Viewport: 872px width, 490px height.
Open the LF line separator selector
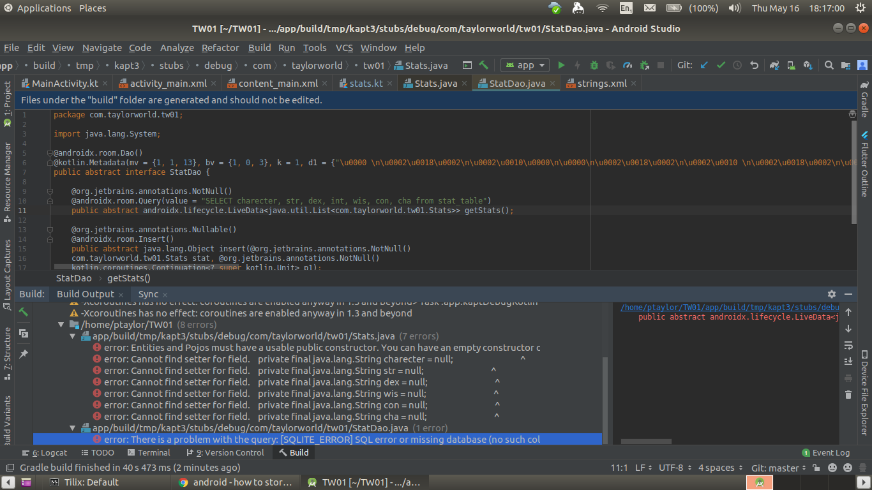point(643,468)
